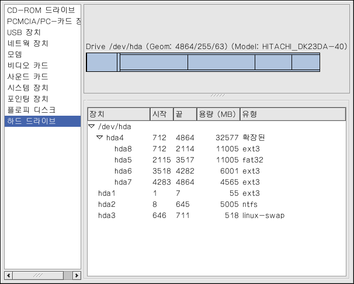Select CD-ROM 드라이브 in the sidebar
The width and height of the screenshot is (354, 284).
(x=40, y=11)
